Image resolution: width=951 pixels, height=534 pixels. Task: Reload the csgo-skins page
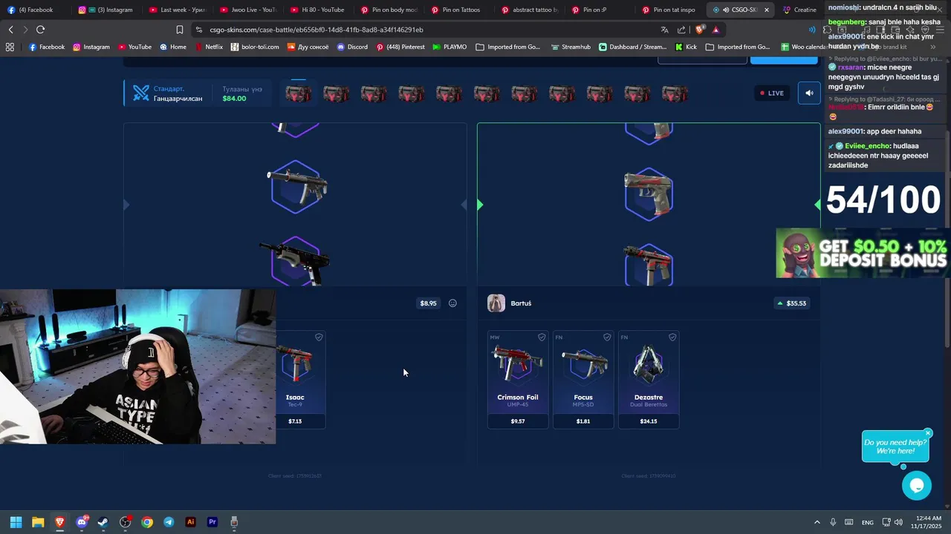[x=40, y=30]
